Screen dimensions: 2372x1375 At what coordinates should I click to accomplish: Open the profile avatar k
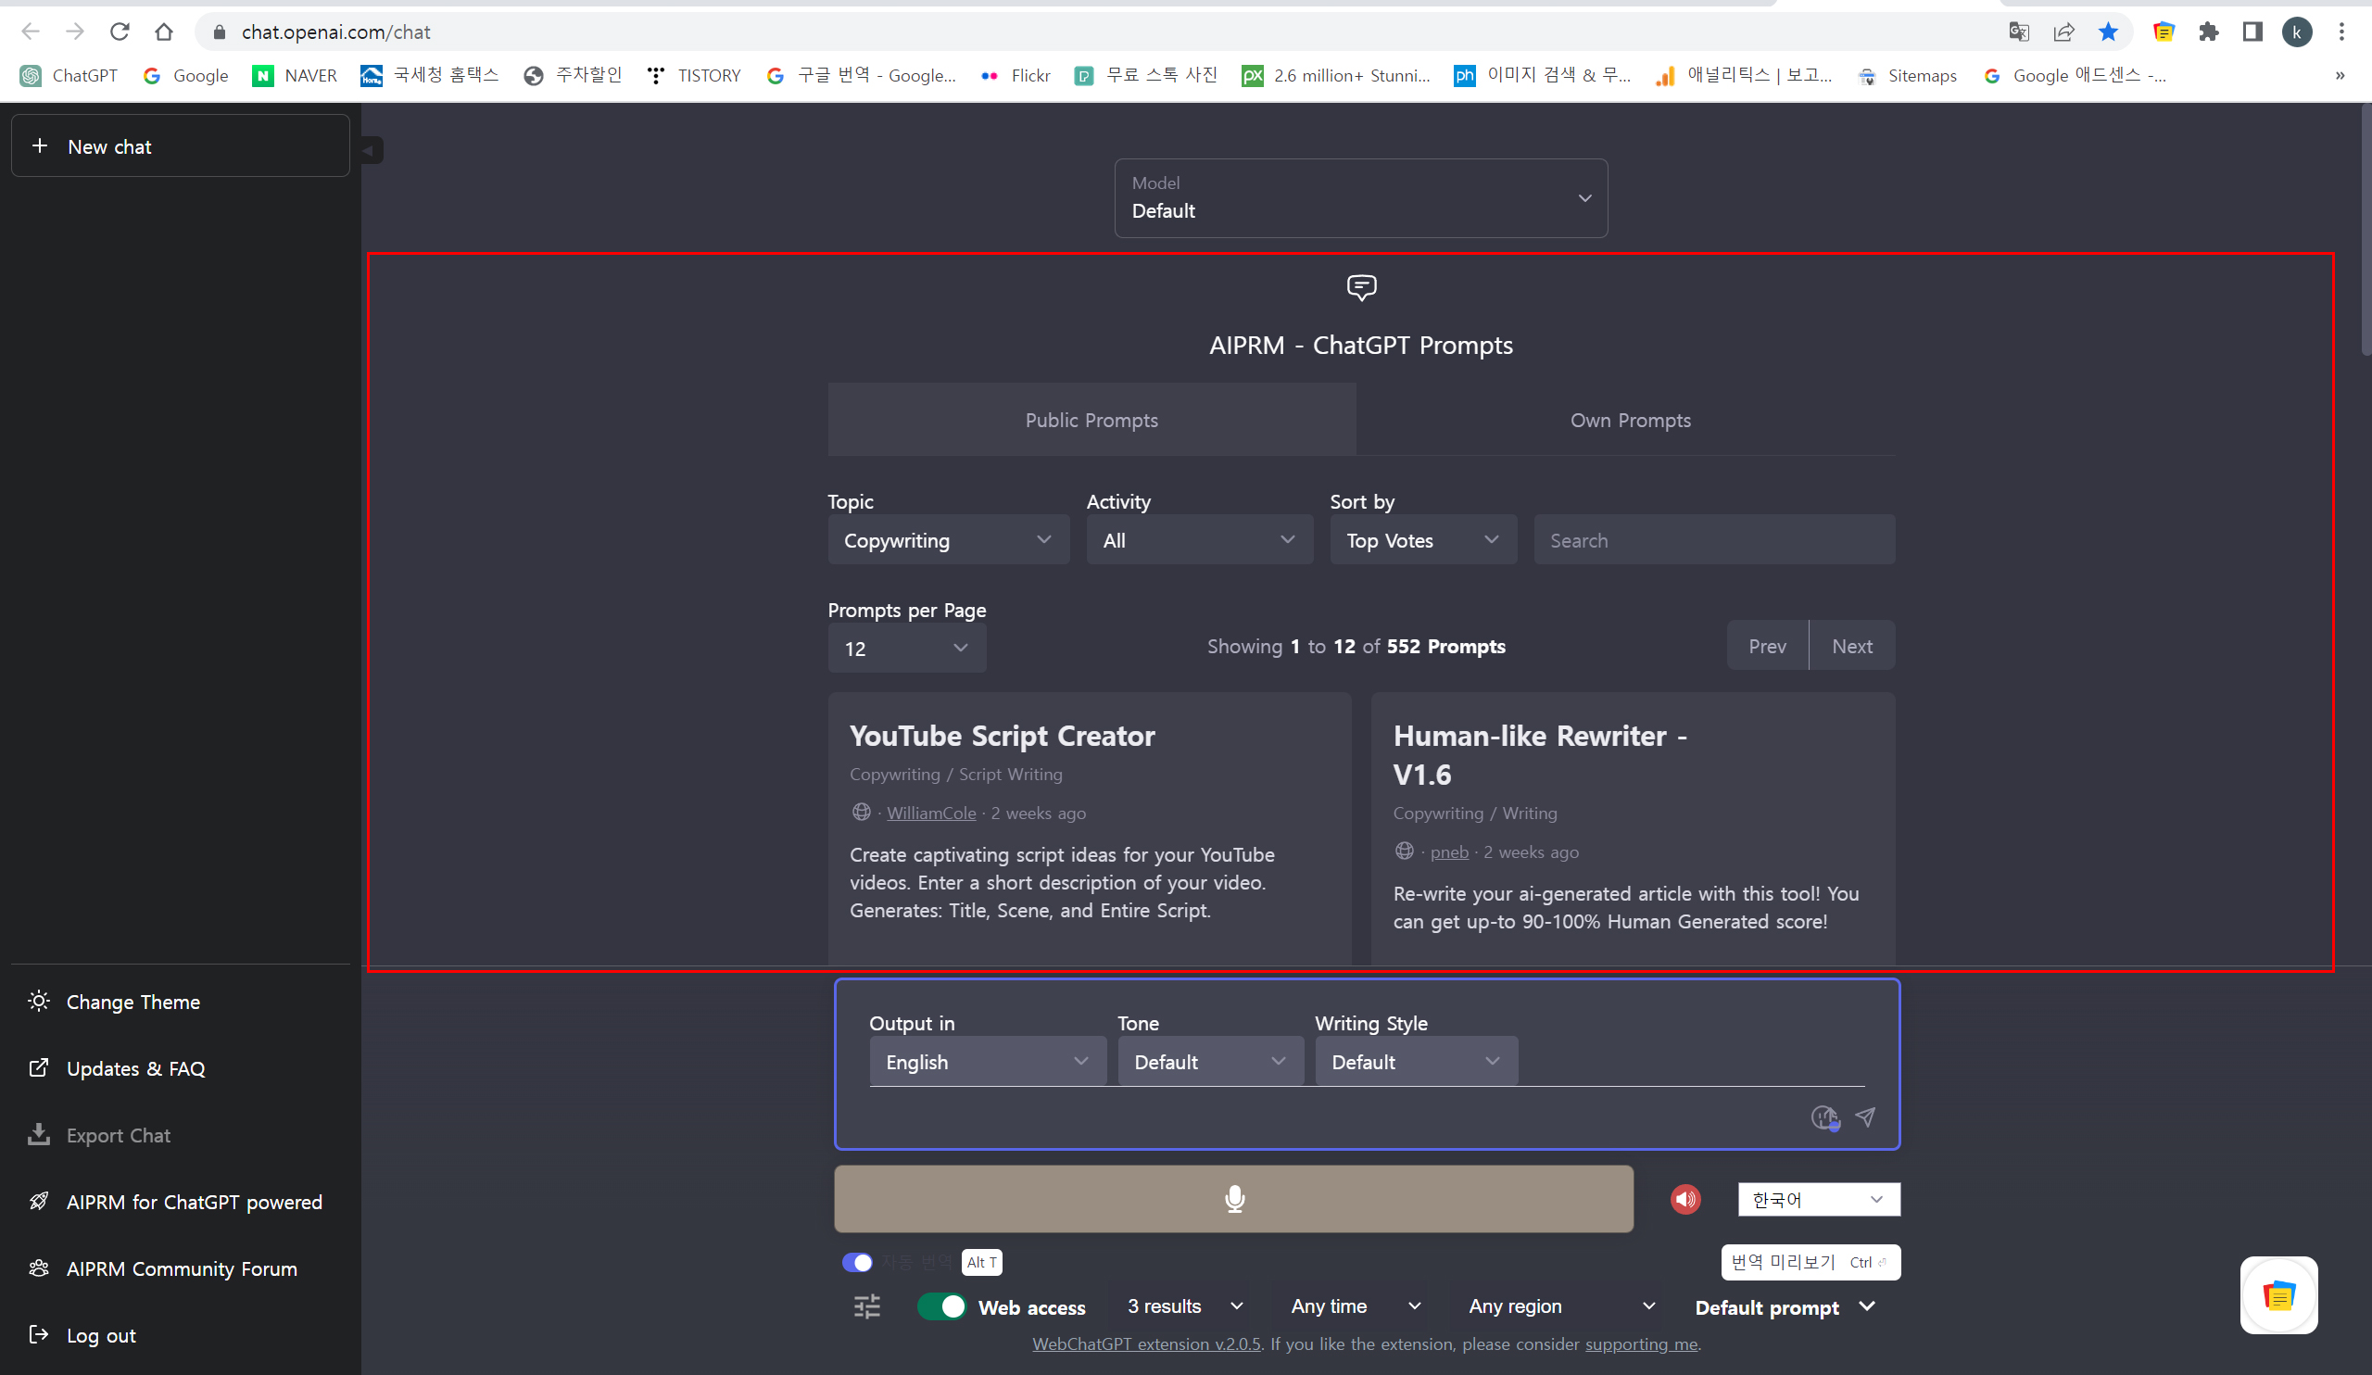pos(2297,32)
